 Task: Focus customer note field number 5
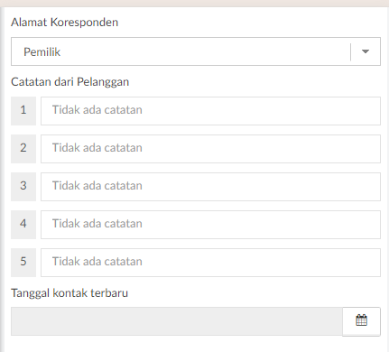pyautogui.click(x=210, y=263)
